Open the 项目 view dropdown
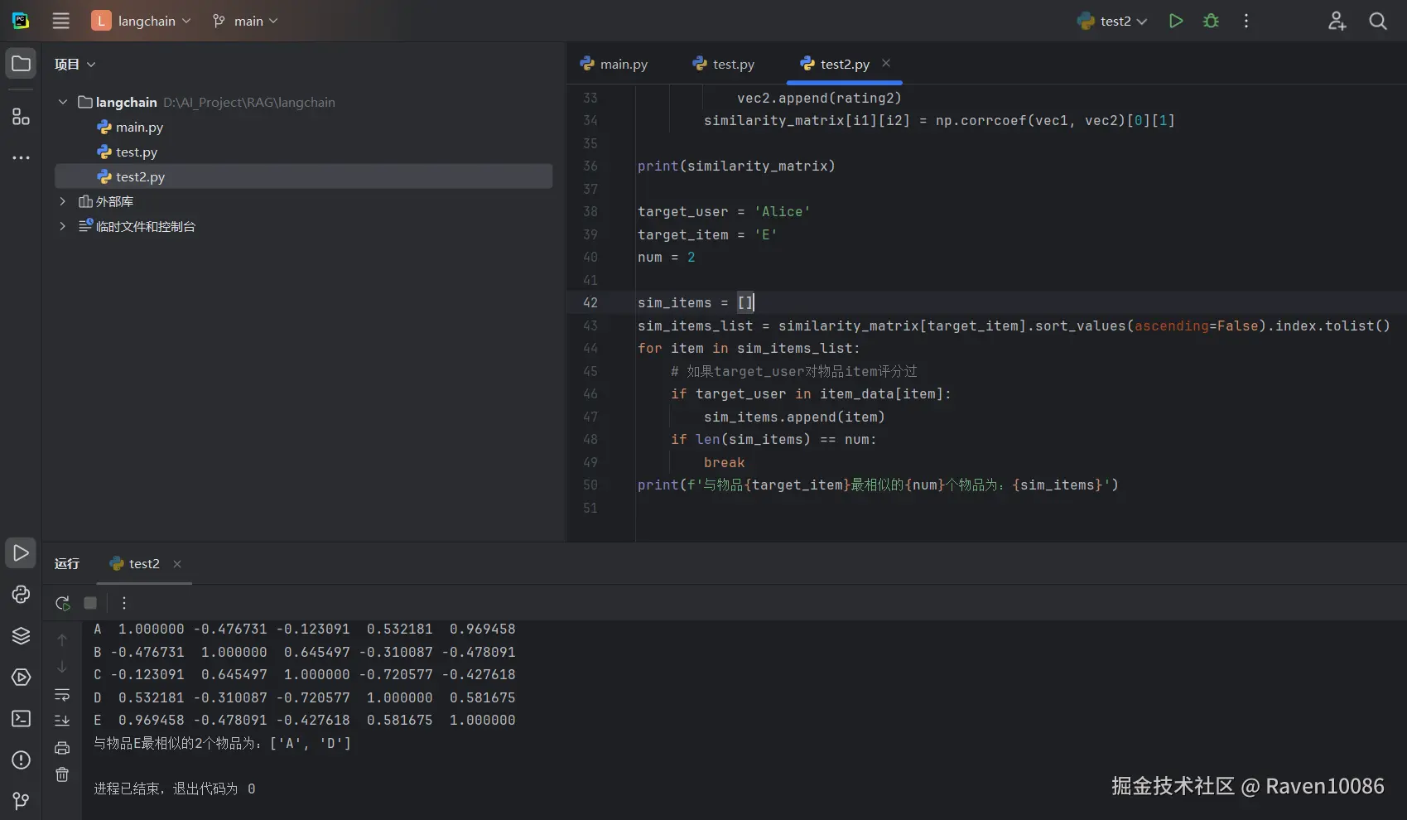Viewport: 1407px width, 820px height. pos(75,65)
